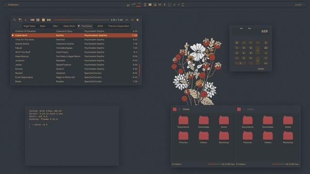Image resolution: width=310 pixels, height=174 pixels.
Task: Open search tool in Audacious player
Action: click(x=15, y=20)
